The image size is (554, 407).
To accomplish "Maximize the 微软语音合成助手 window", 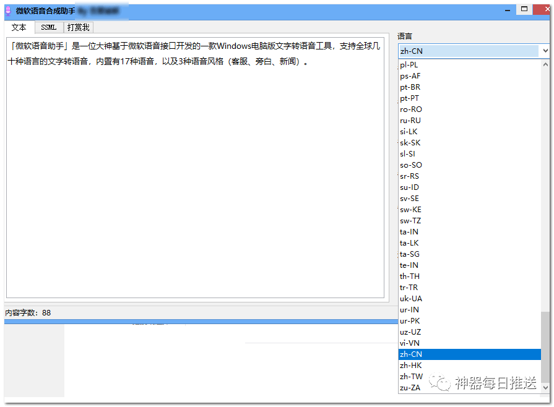I will pyautogui.click(x=524, y=9).
